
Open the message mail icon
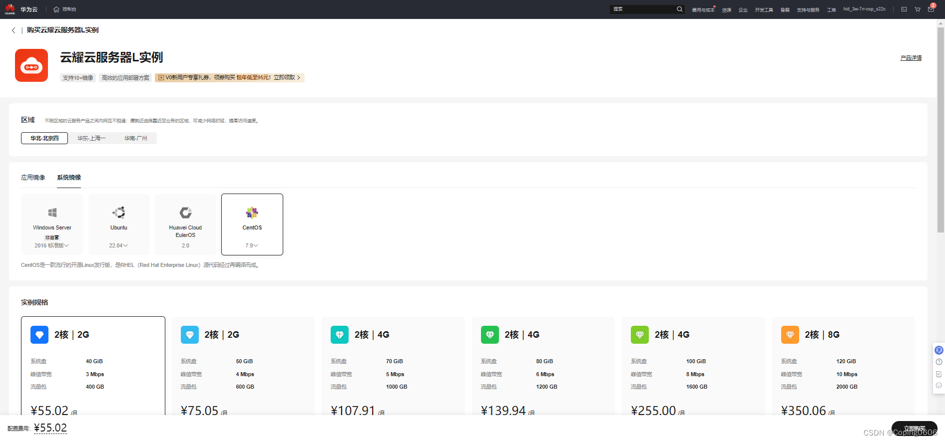point(931,9)
